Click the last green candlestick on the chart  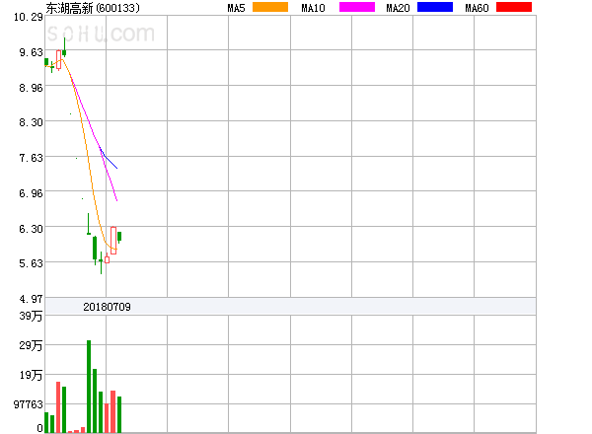119,237
